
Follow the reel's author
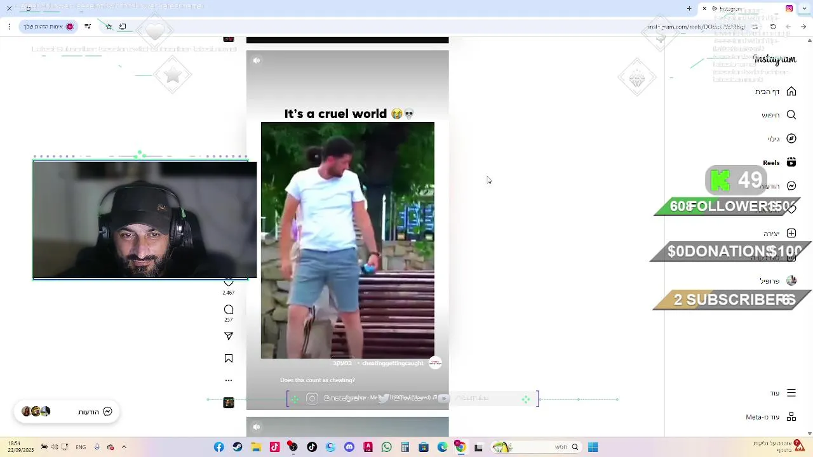342,363
